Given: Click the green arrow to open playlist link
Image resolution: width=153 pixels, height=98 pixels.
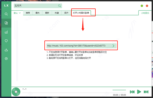Looking at the screenshot, I should tap(113, 46).
